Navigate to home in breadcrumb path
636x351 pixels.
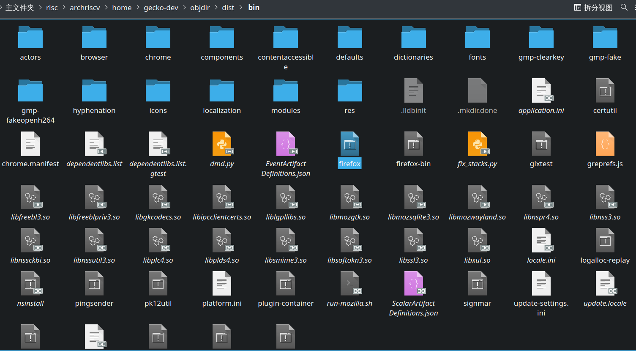[x=122, y=8]
